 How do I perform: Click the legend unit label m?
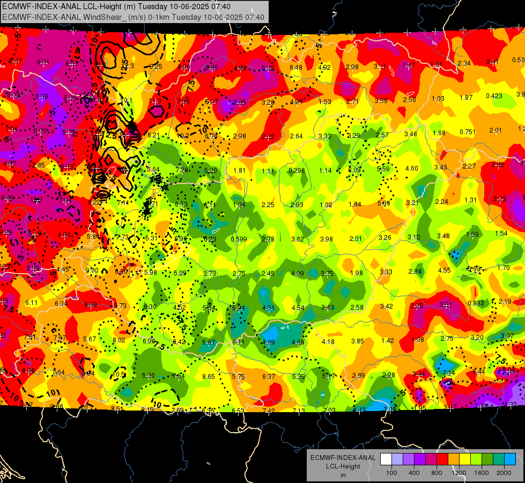tap(343, 475)
